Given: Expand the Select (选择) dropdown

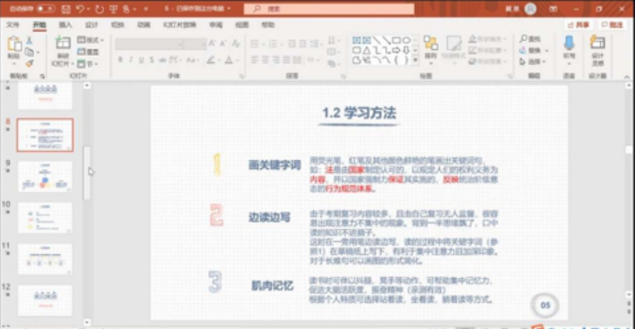Looking at the screenshot, I should [534, 62].
